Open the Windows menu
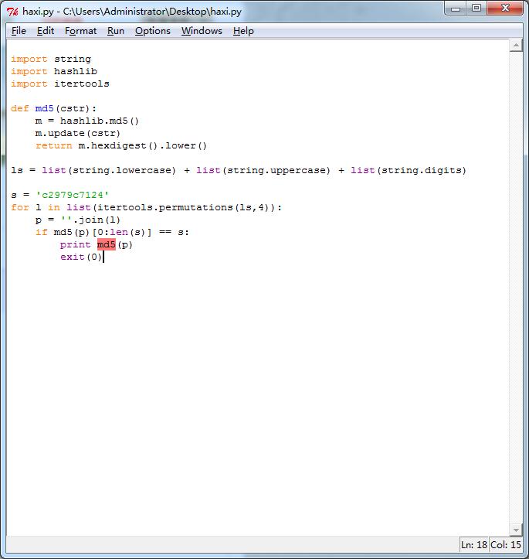The height and width of the screenshot is (559, 529). click(202, 31)
